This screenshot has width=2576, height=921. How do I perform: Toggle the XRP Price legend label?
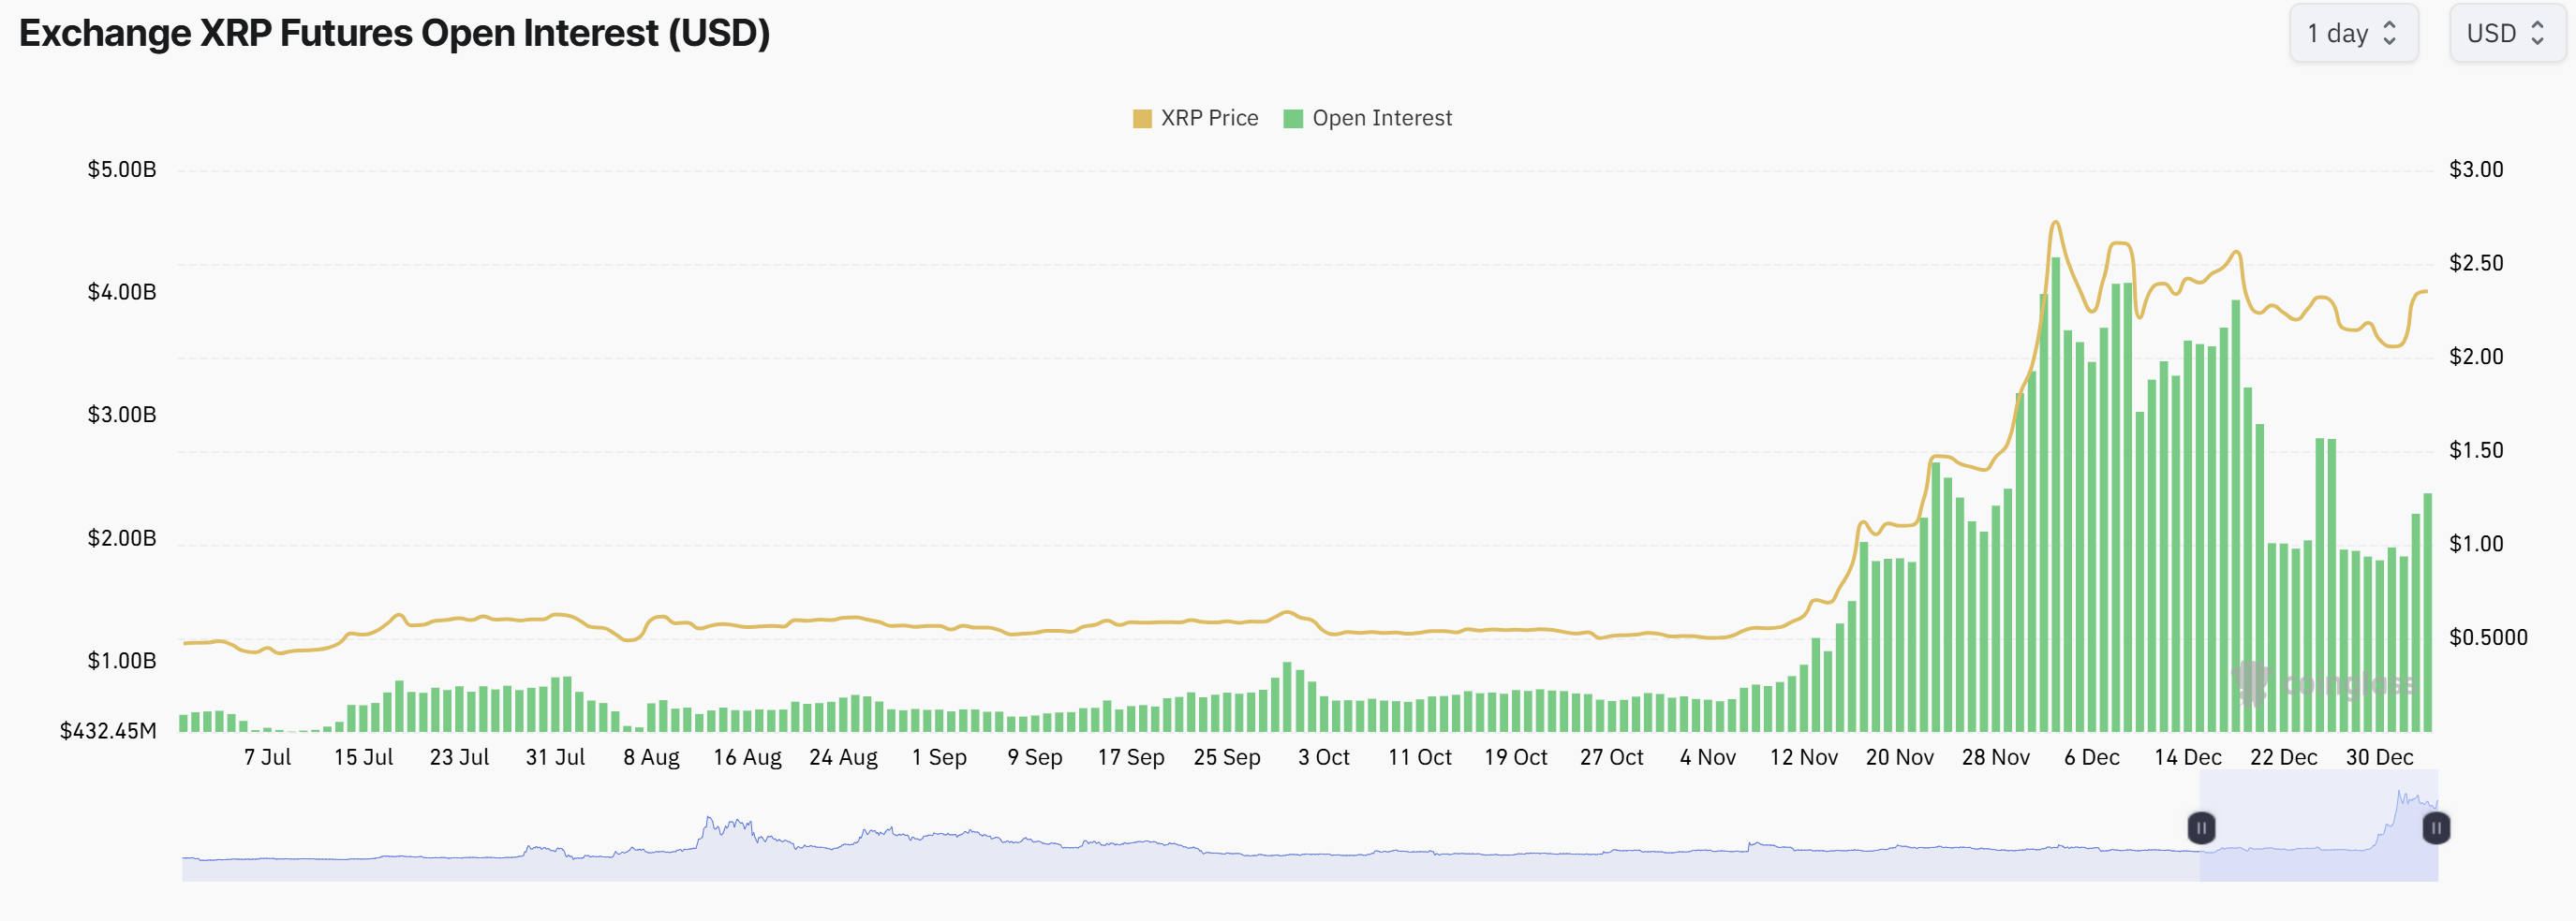(1208, 118)
